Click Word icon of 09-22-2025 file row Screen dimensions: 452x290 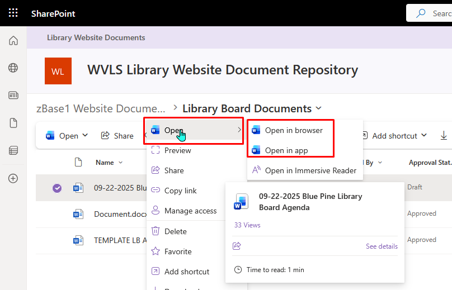click(x=78, y=188)
